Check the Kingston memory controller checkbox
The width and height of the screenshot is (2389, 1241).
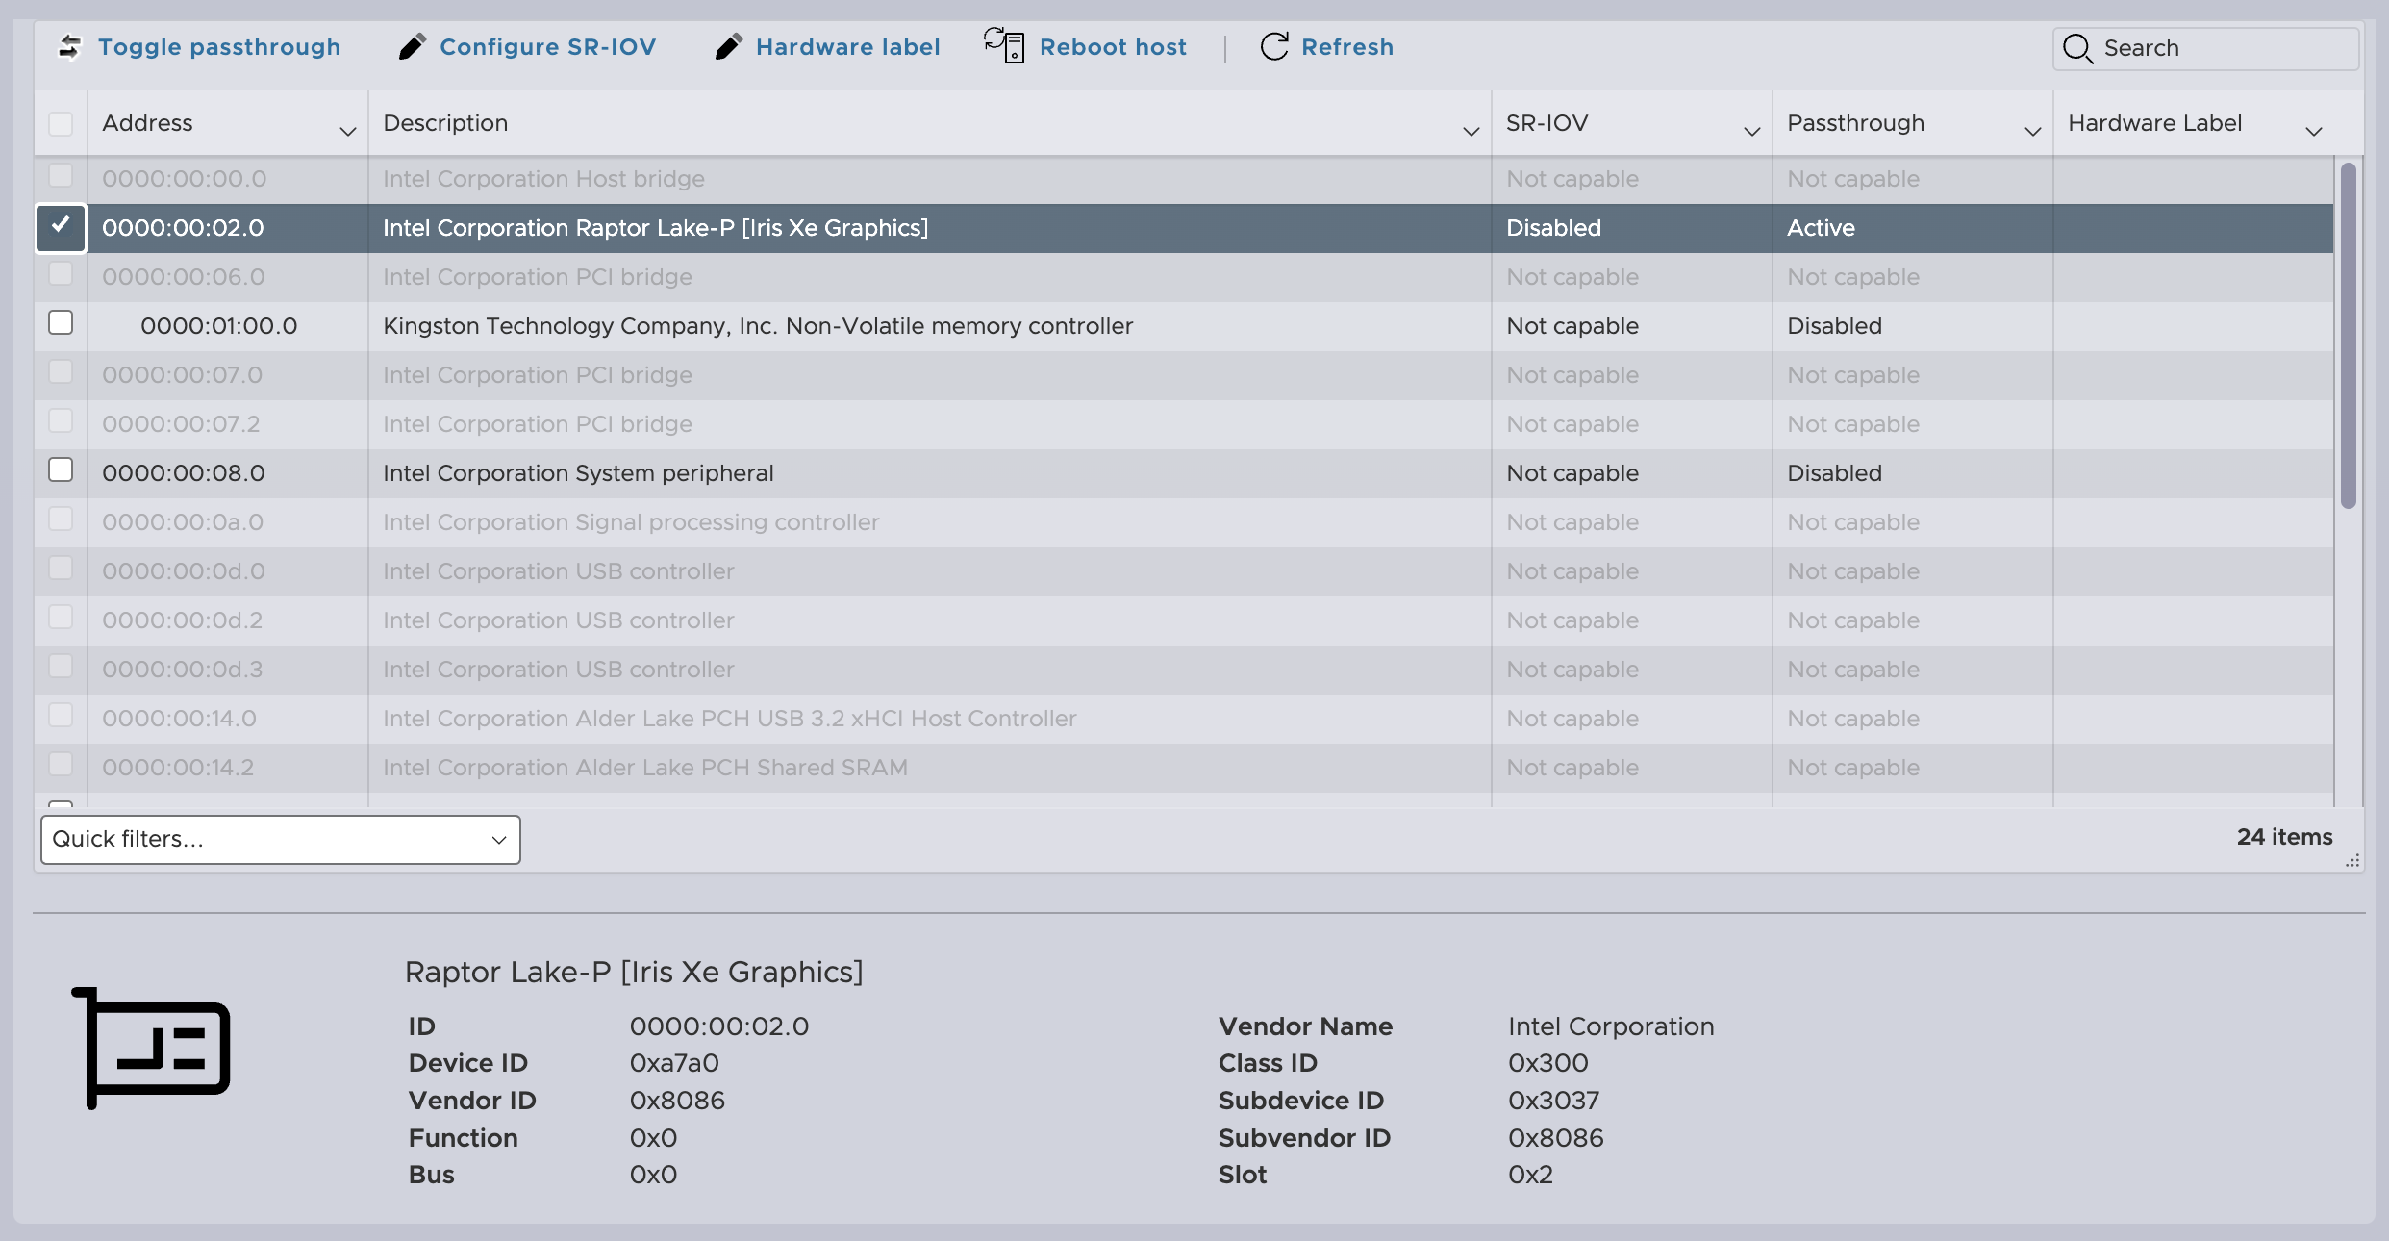click(x=61, y=323)
